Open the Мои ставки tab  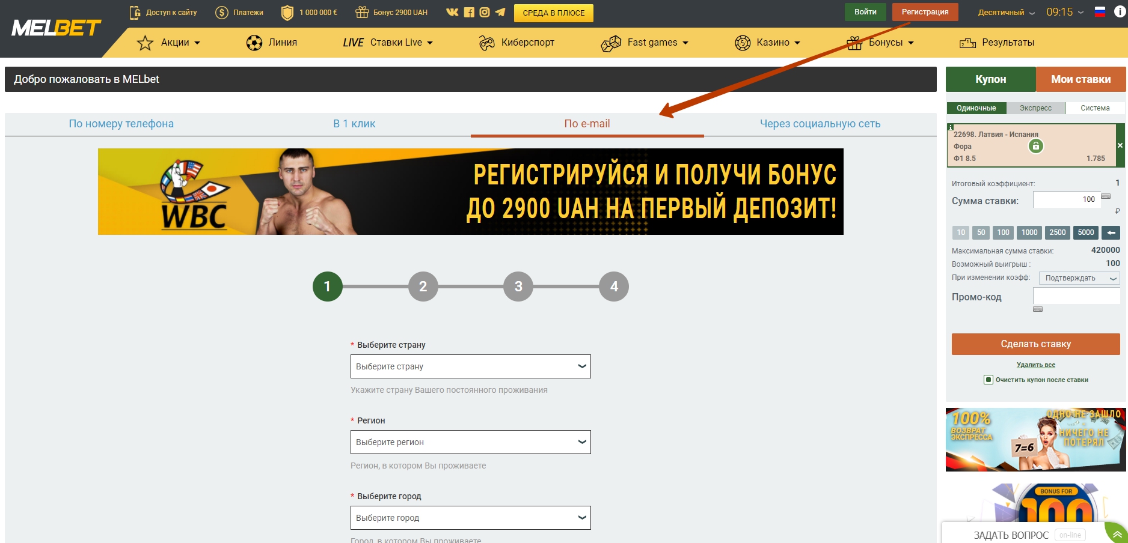point(1080,79)
